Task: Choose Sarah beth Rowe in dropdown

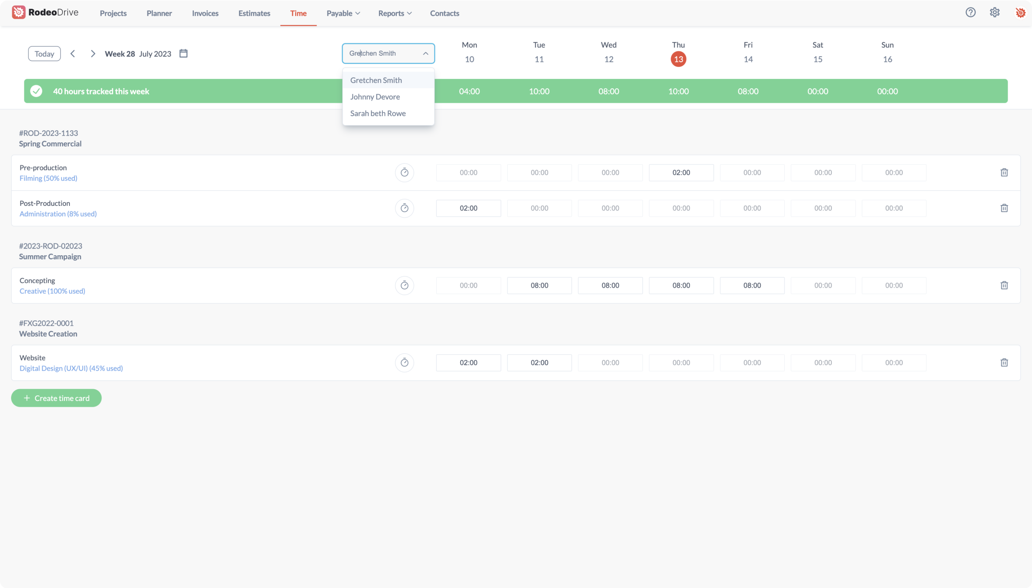Action: point(378,113)
